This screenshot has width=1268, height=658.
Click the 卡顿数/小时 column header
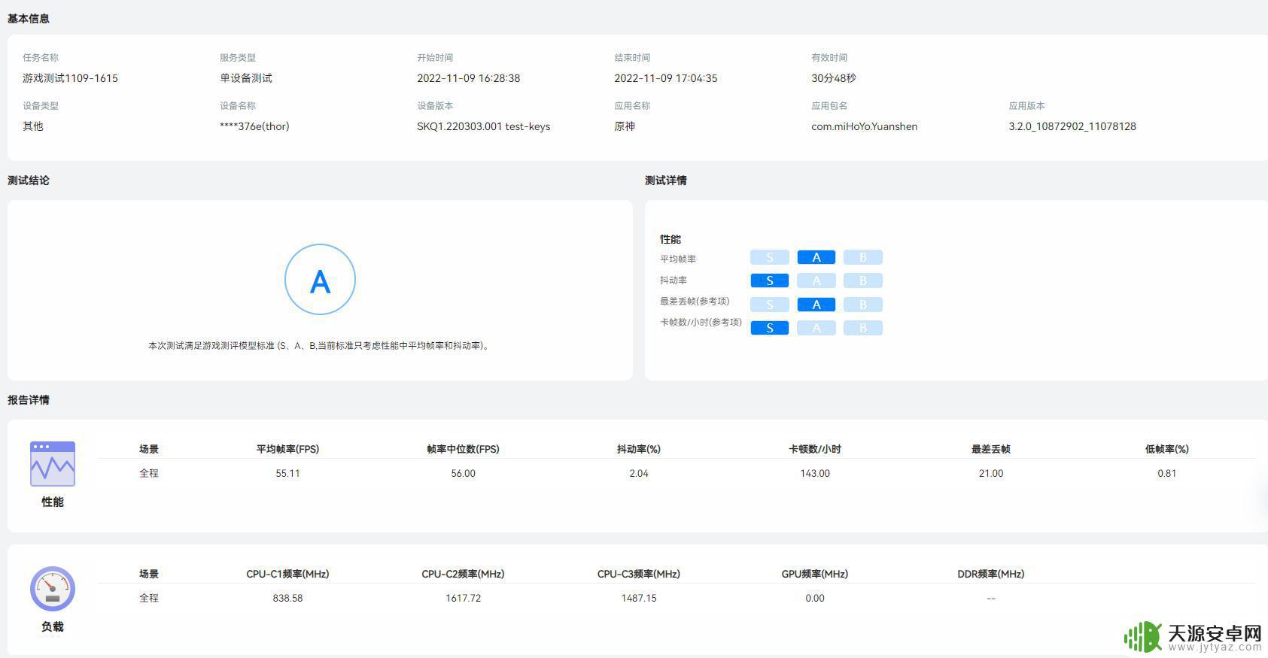click(x=815, y=449)
